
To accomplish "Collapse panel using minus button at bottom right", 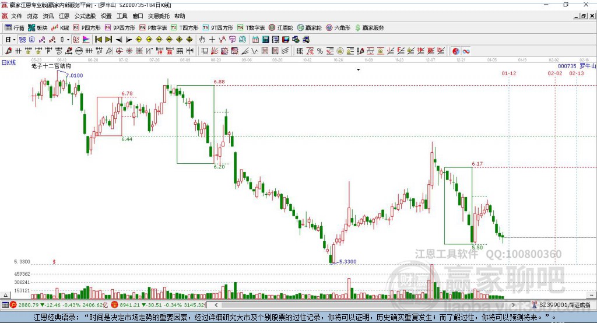I will [x=592, y=295].
